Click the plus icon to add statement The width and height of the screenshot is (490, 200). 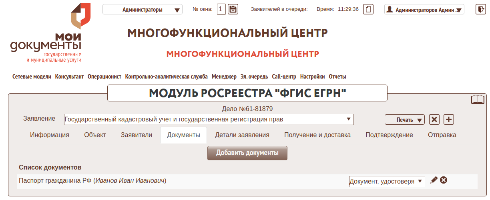click(x=449, y=119)
